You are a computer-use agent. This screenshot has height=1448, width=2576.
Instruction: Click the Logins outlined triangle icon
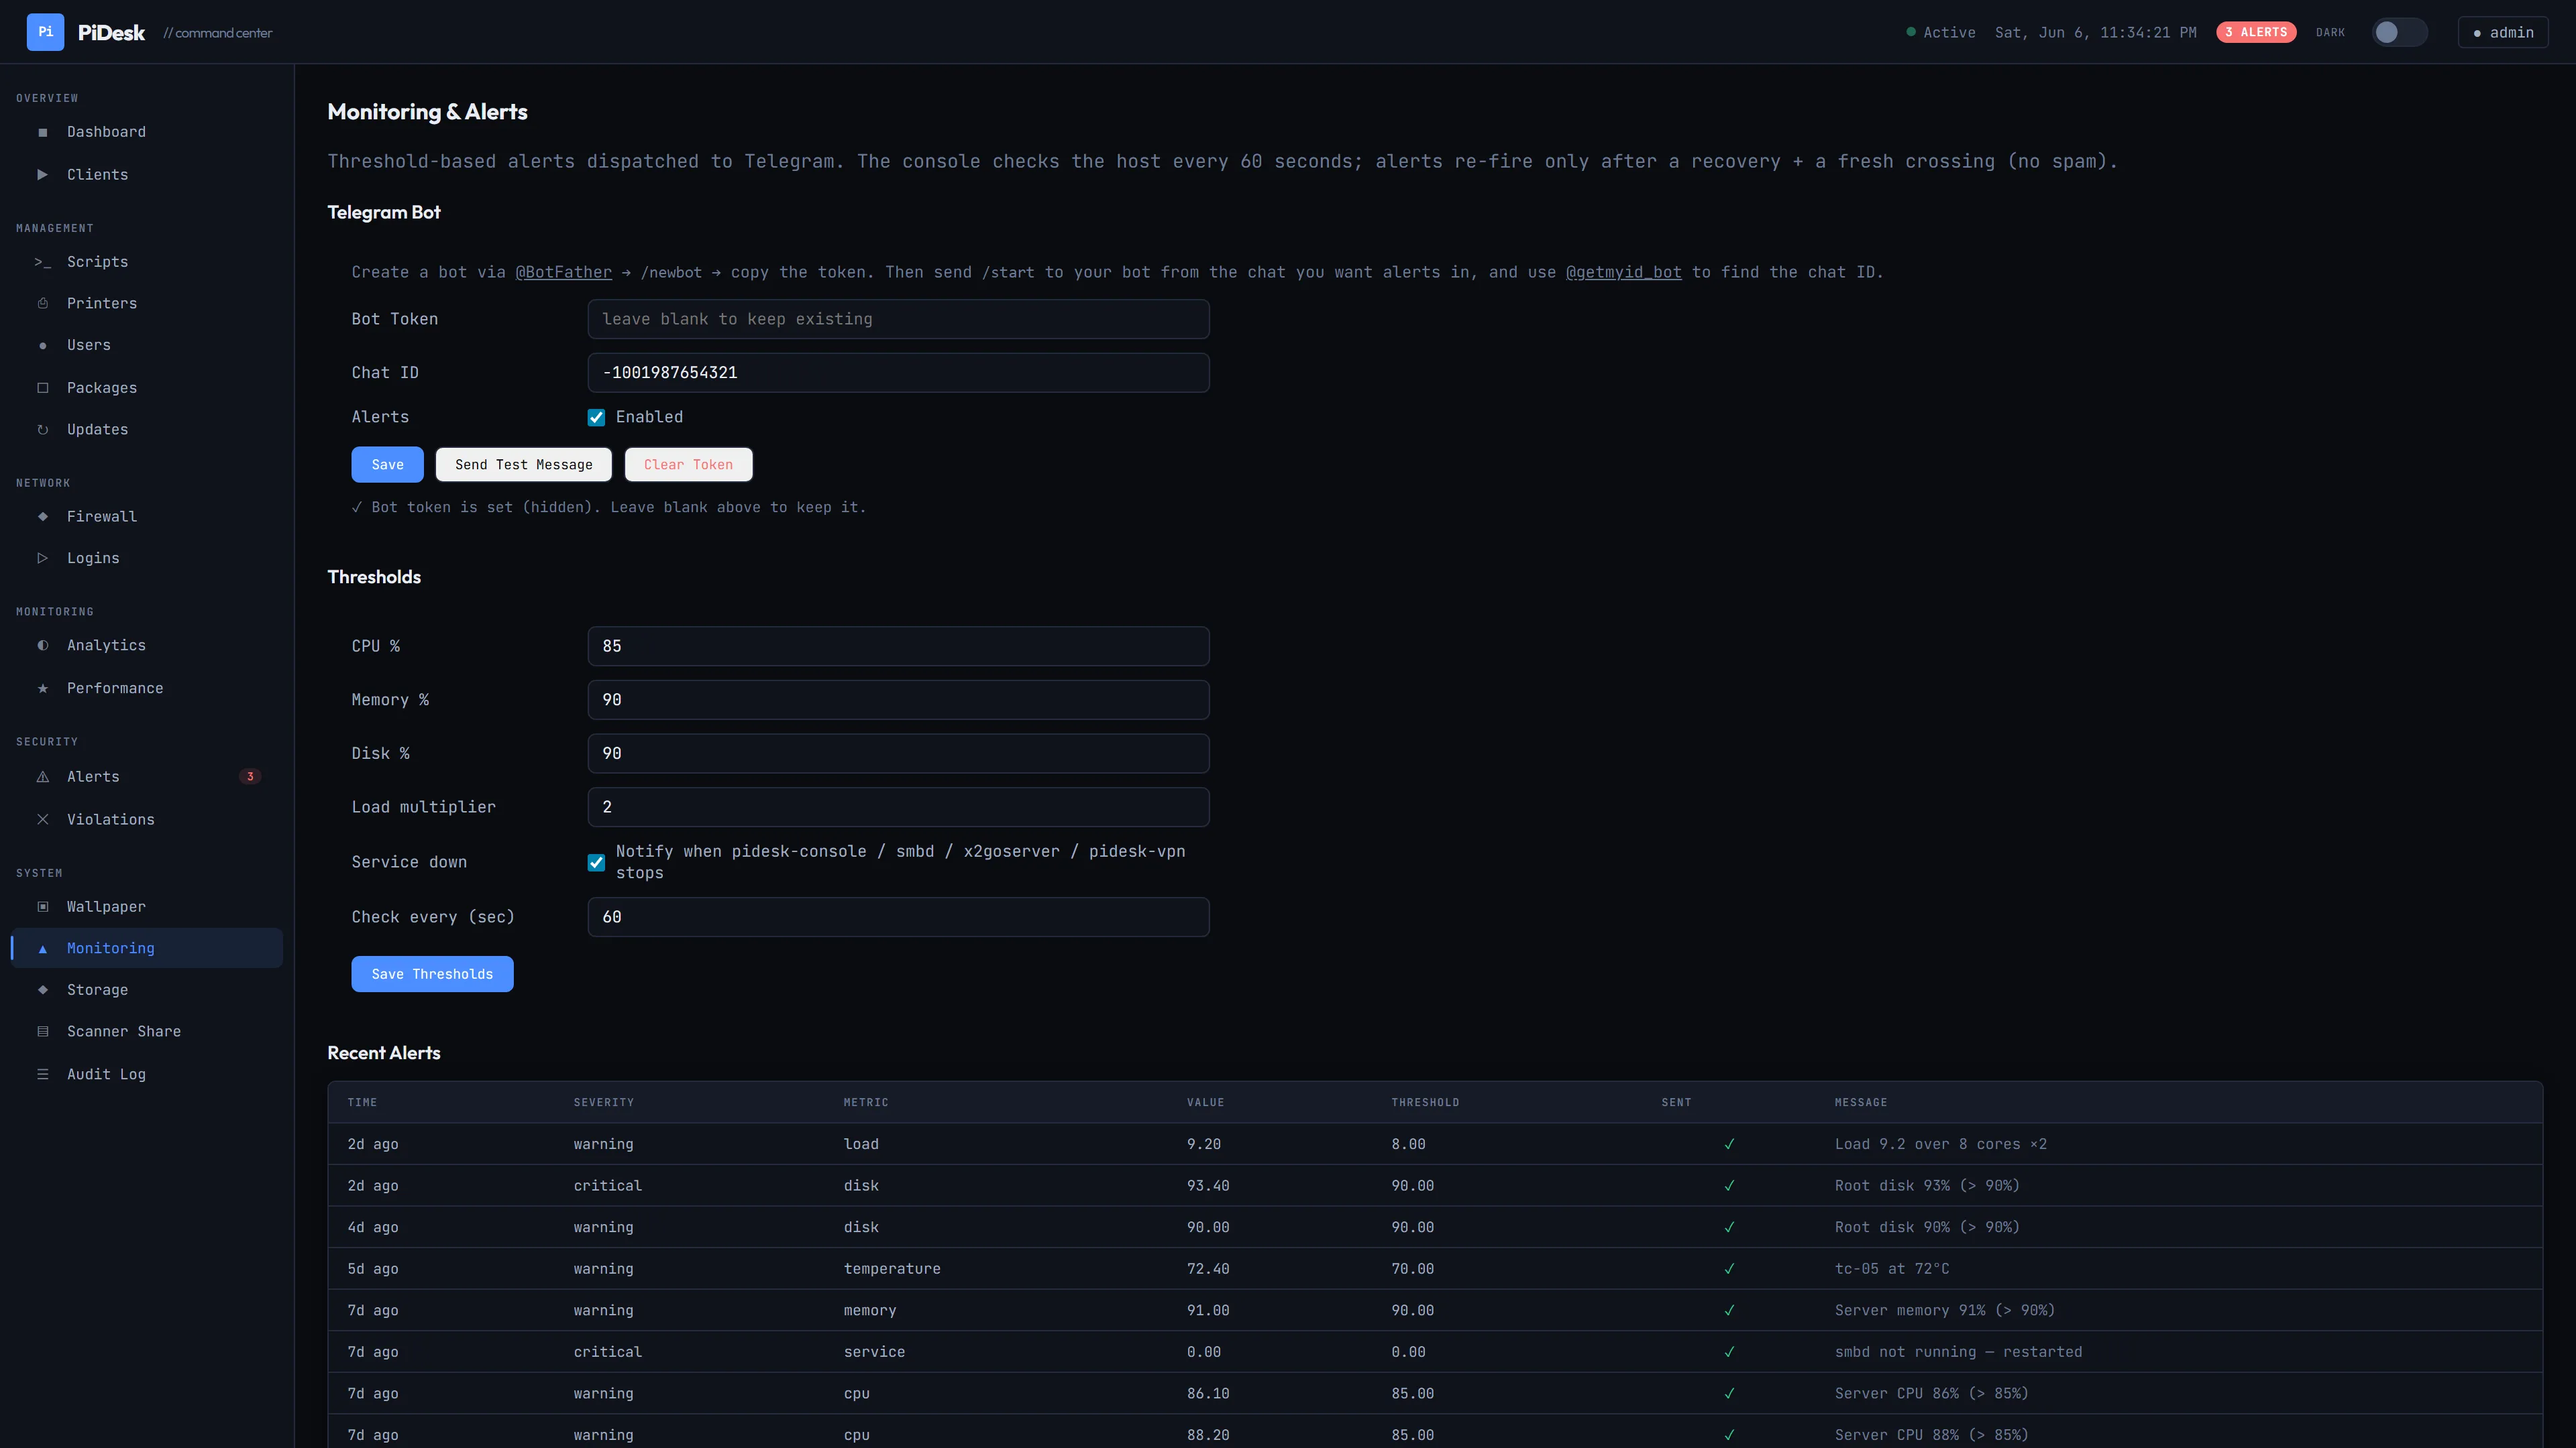(x=42, y=558)
